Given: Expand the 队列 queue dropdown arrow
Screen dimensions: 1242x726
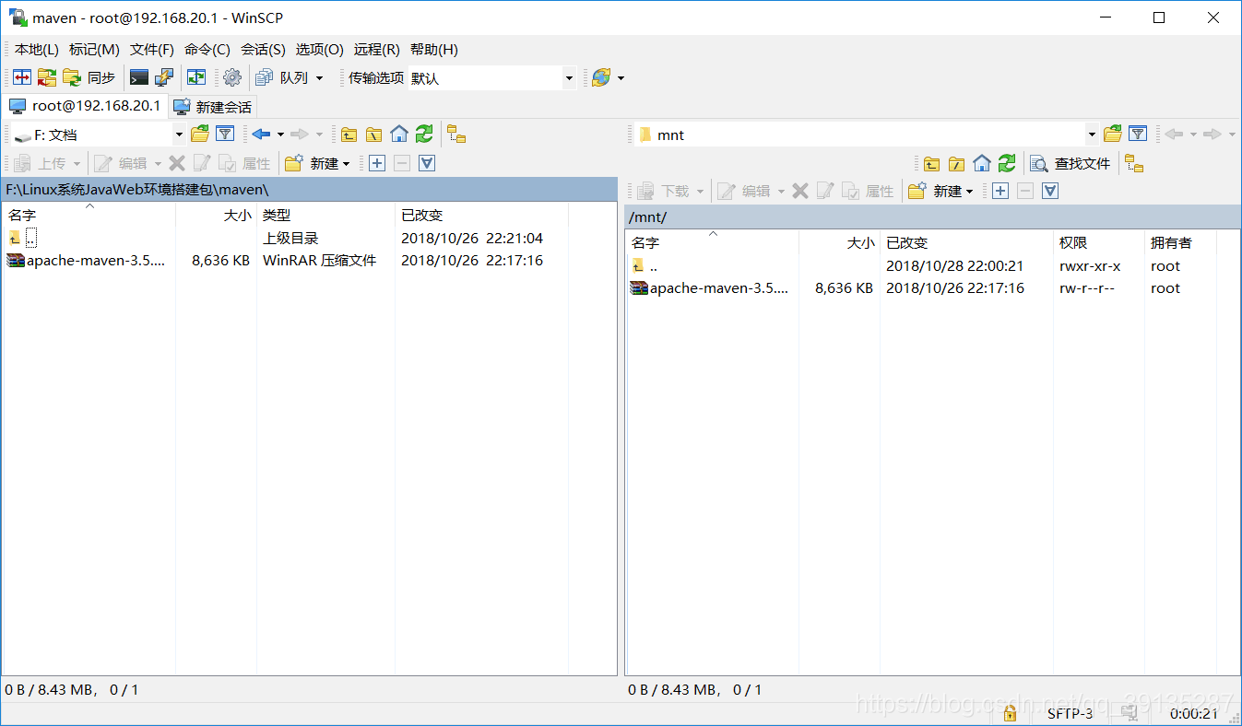Looking at the screenshot, I should [320, 78].
